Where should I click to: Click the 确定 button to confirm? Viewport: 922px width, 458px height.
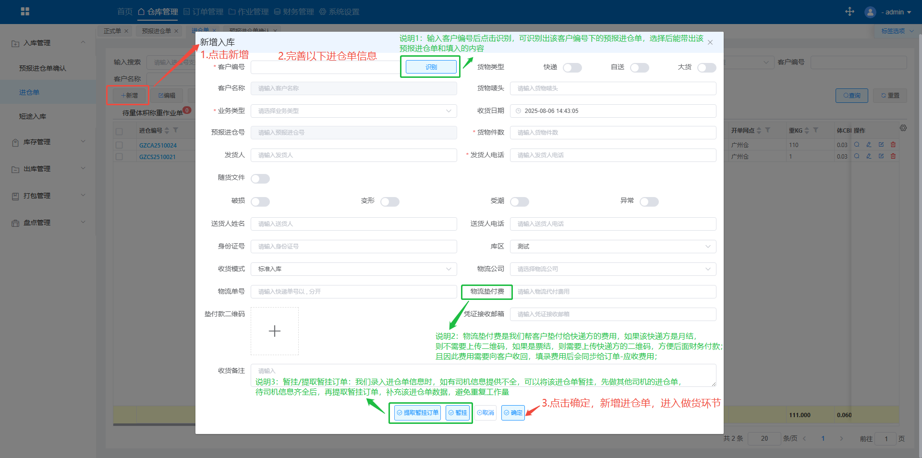click(x=513, y=413)
